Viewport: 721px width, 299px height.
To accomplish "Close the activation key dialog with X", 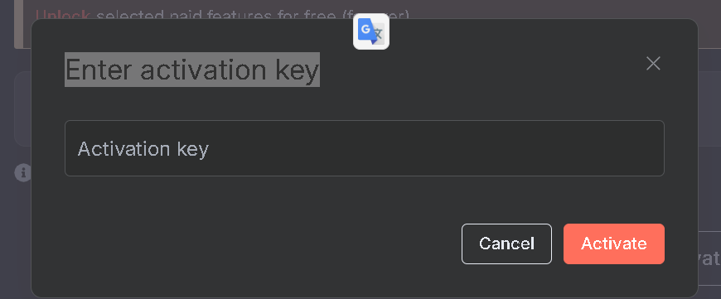I will 653,64.
